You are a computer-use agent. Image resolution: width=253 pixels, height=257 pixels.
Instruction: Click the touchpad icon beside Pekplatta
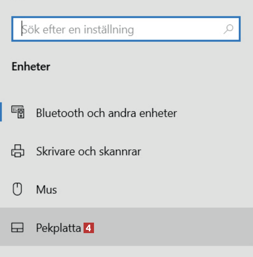(18, 228)
